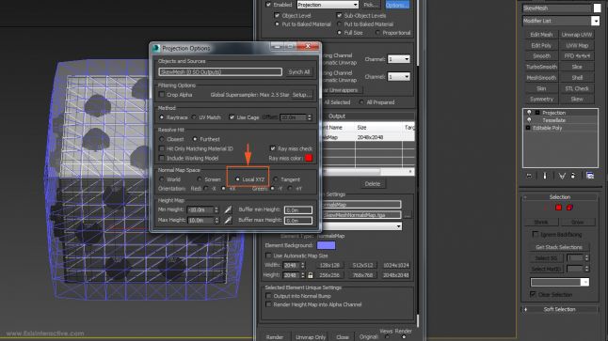
Task: Click the pin stack icon below modifier stack
Action: click(x=529, y=176)
